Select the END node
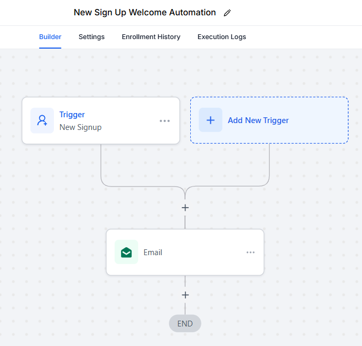 pyautogui.click(x=185, y=323)
